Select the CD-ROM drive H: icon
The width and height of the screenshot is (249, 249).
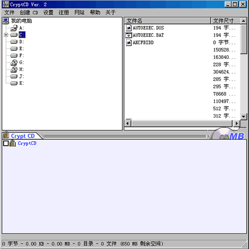point(14,70)
